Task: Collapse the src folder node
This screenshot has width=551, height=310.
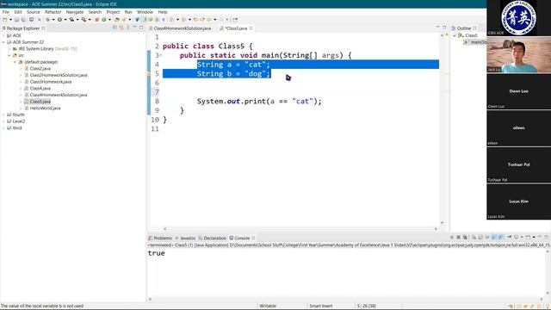Action: [x=9, y=55]
